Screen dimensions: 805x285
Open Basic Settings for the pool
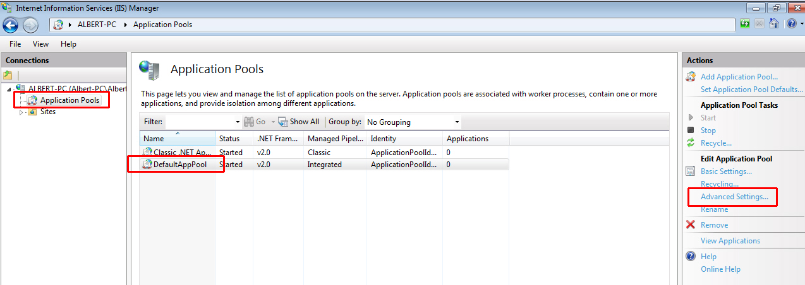(x=726, y=172)
